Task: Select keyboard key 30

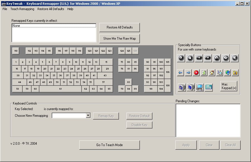Action: point(18,75)
